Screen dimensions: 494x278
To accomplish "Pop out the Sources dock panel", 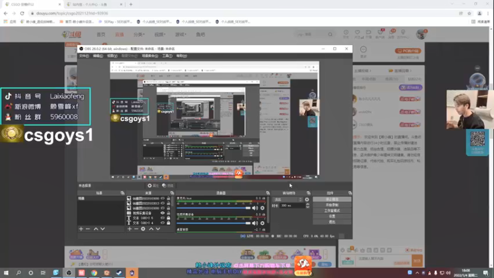I will pos(172,193).
